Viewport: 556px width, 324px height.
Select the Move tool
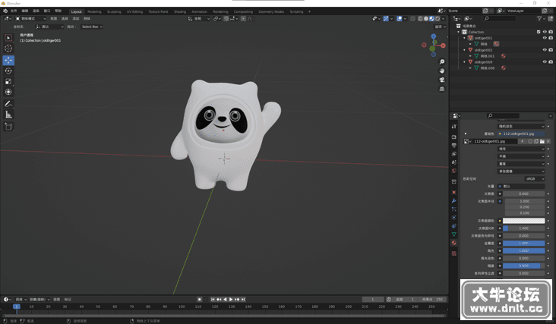8,60
